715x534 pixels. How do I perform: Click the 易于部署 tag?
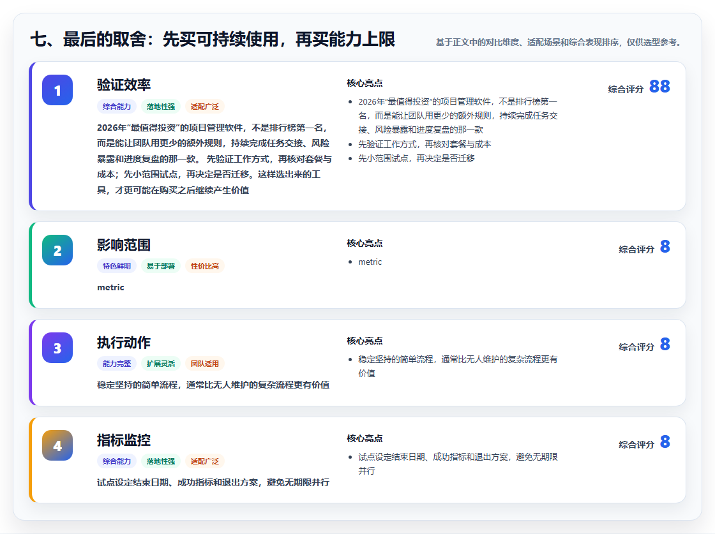click(160, 266)
